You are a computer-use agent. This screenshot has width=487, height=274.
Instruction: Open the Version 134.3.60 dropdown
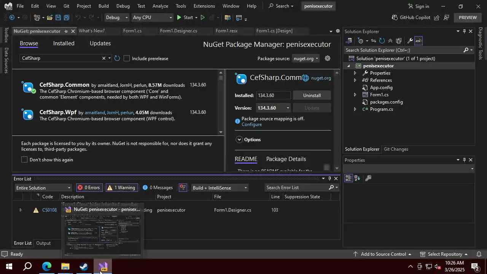point(274,108)
